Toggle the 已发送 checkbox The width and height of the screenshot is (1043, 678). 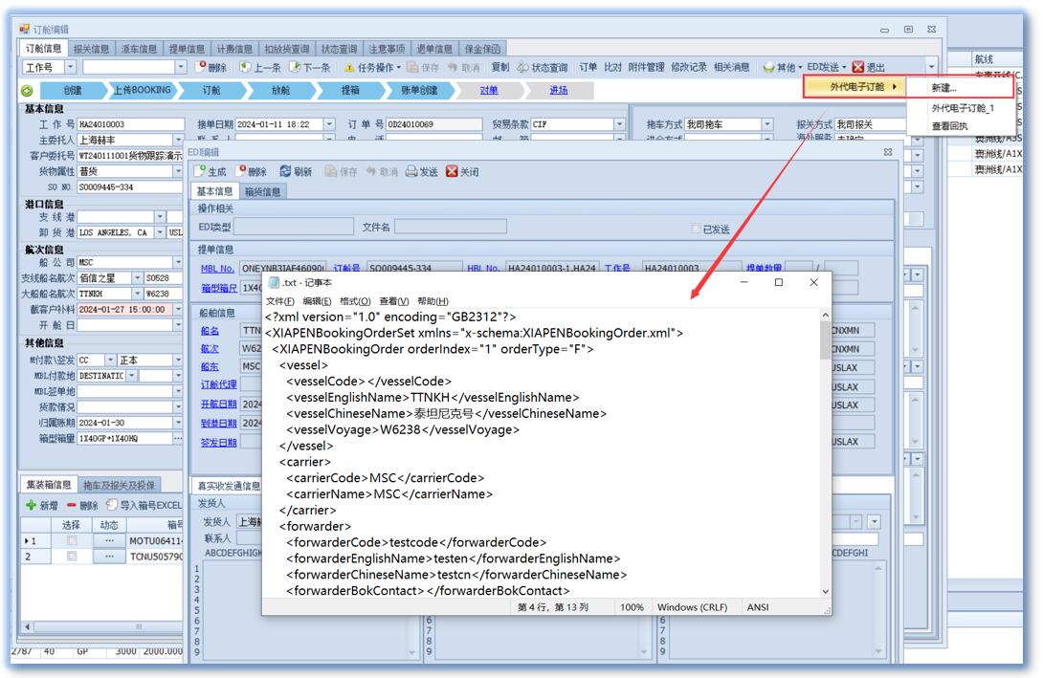(696, 230)
